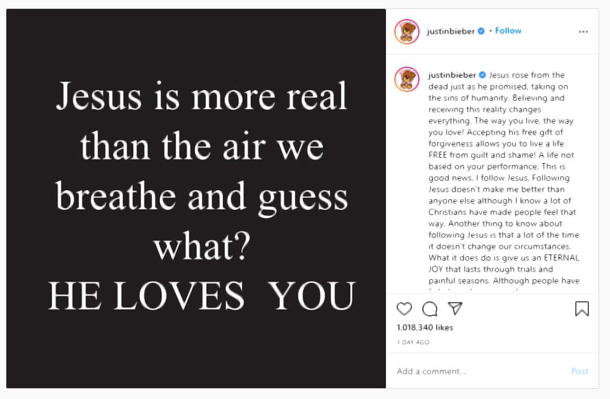The height and width of the screenshot is (399, 610).
Task: Open comments with the speech bubble icon
Action: (430, 309)
